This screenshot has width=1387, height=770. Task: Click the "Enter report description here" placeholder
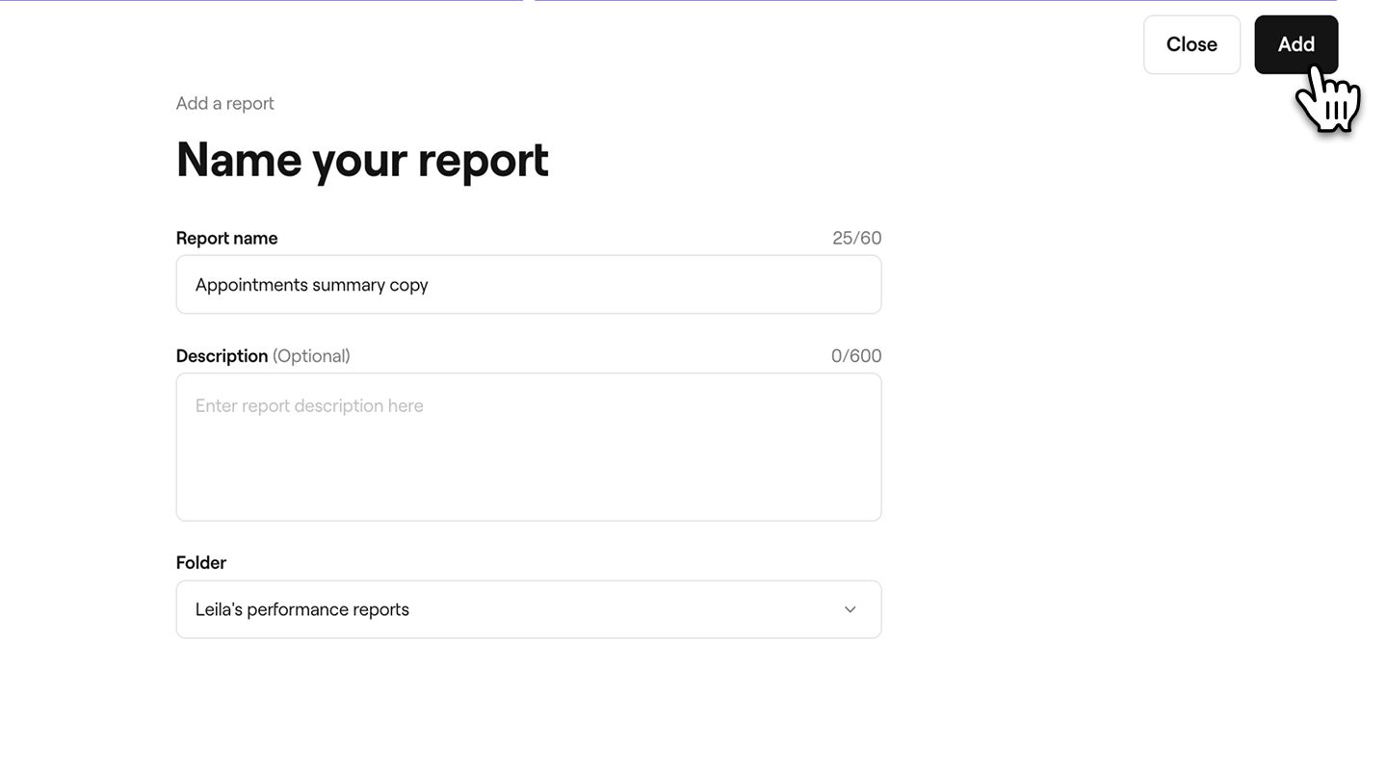(309, 406)
